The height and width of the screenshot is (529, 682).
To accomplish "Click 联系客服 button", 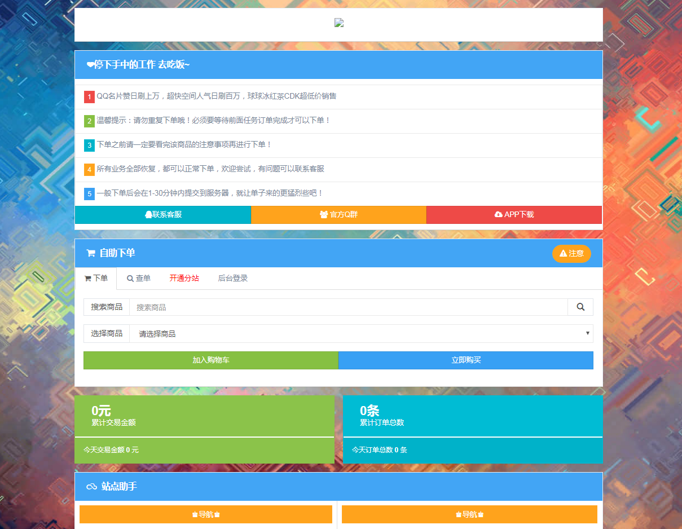I will [x=163, y=215].
